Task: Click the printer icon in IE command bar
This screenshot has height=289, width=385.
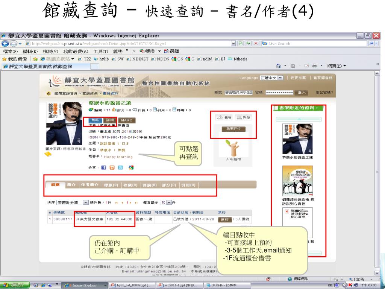Action: pos(315,66)
